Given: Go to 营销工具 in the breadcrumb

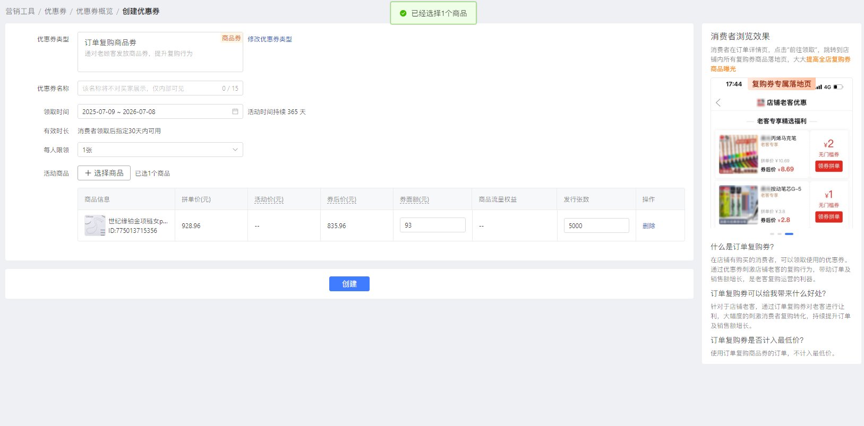Looking at the screenshot, I should [20, 11].
